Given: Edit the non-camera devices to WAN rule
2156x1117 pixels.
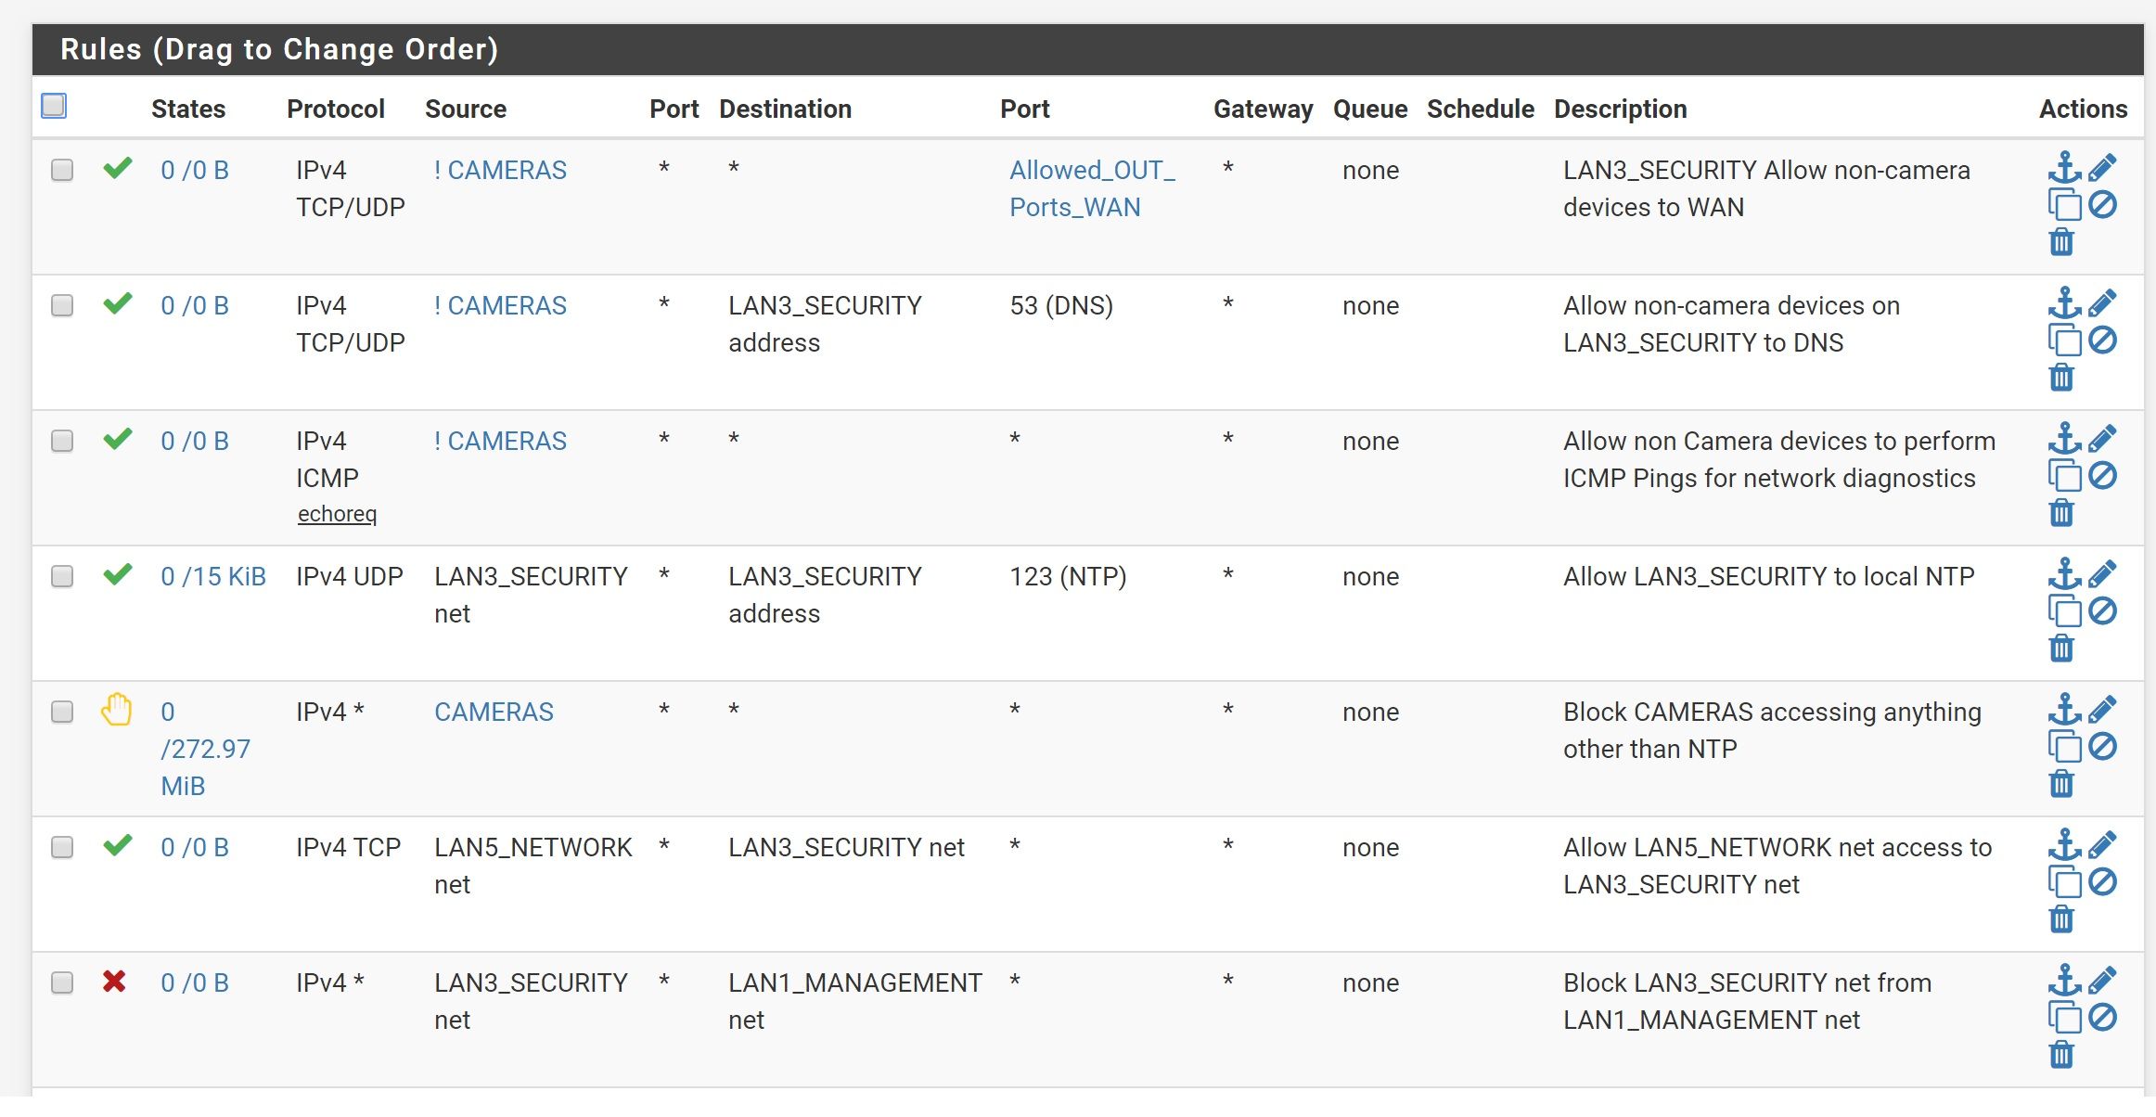Looking at the screenshot, I should coord(2103,167).
